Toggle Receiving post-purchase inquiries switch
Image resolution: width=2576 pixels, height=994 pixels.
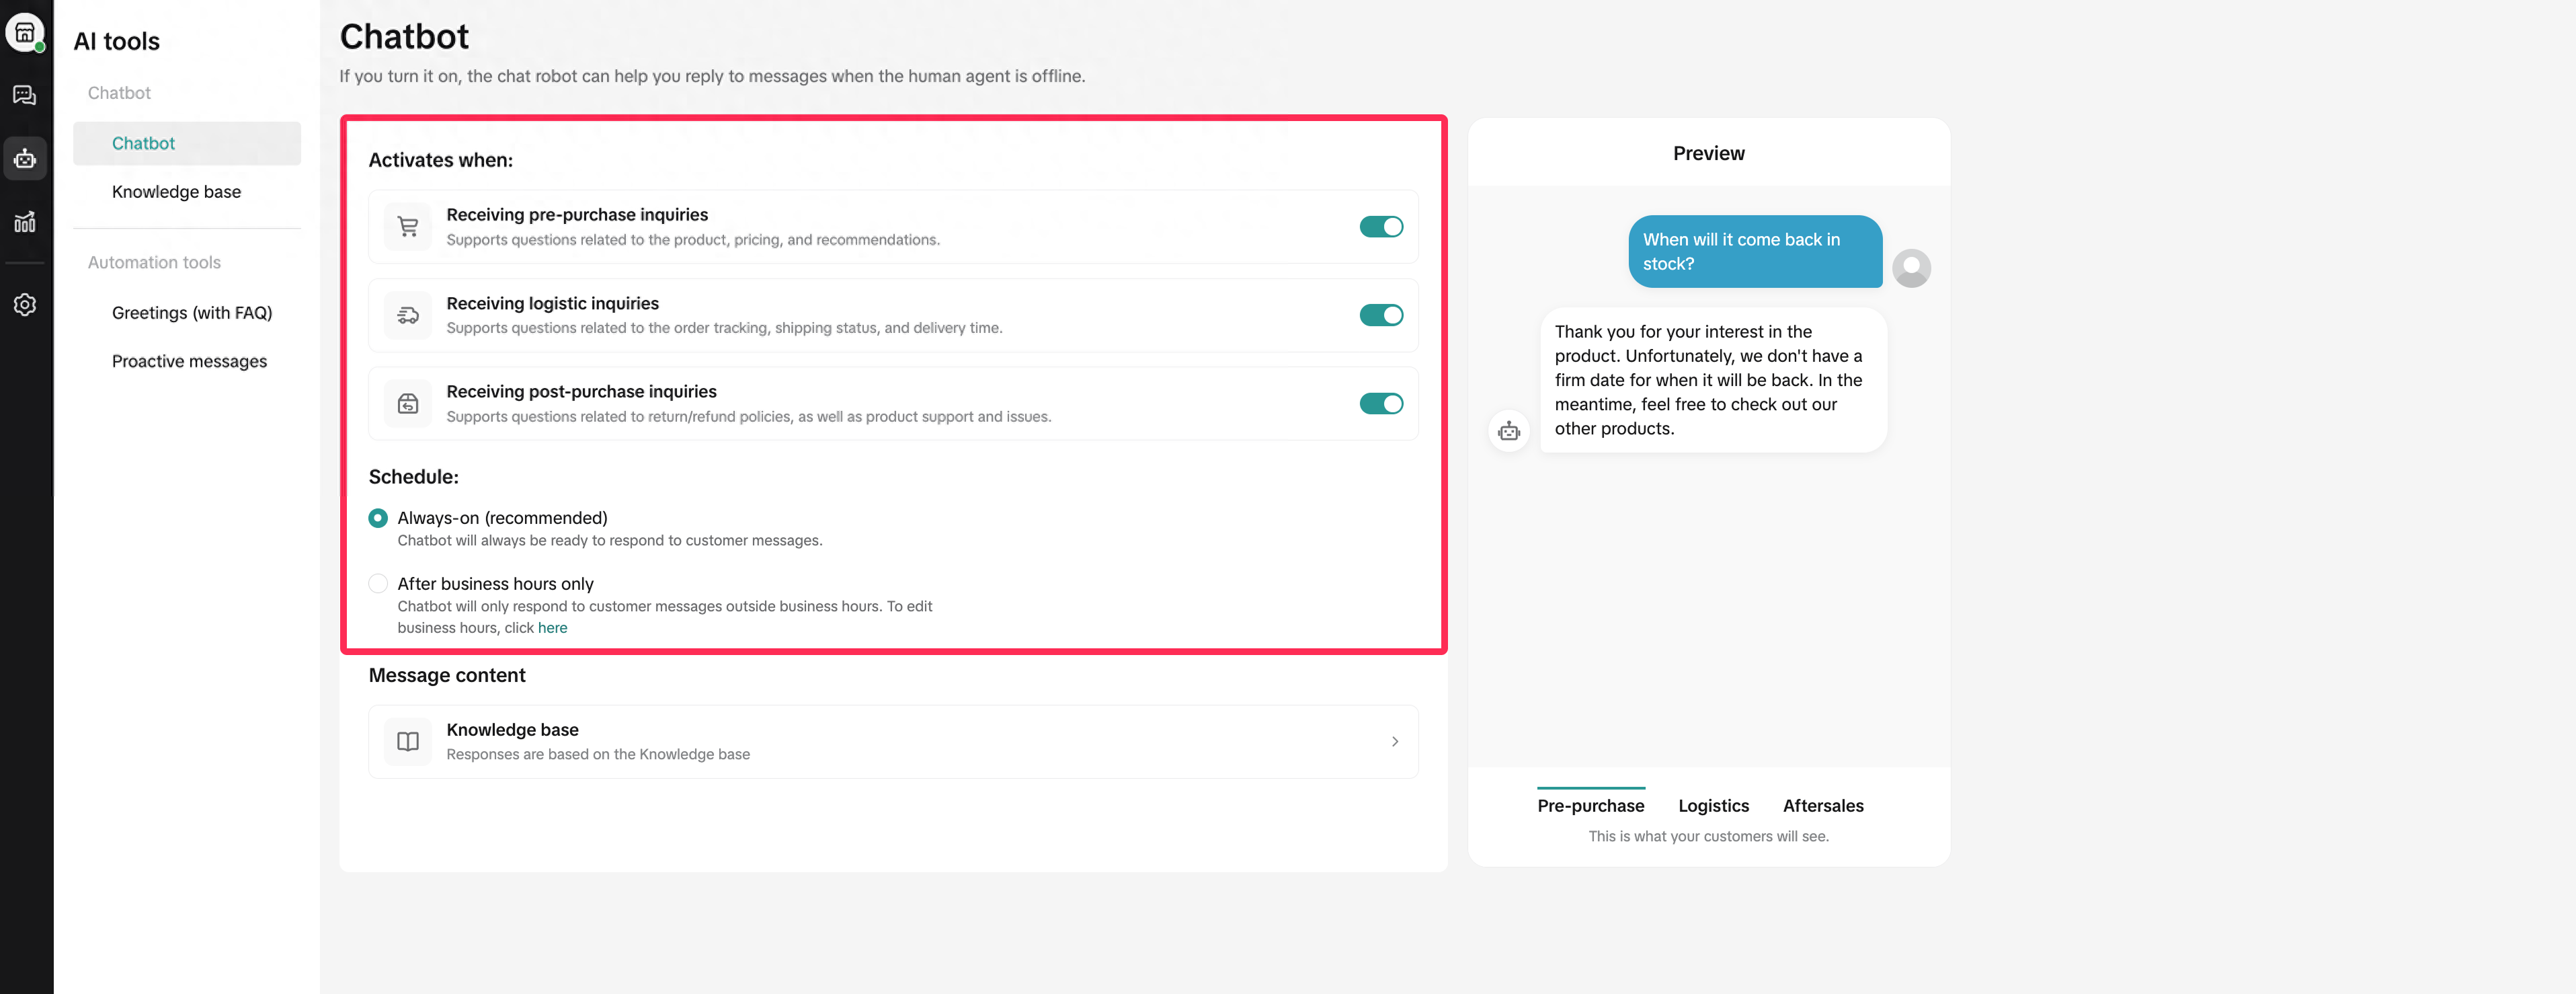coord(1381,403)
